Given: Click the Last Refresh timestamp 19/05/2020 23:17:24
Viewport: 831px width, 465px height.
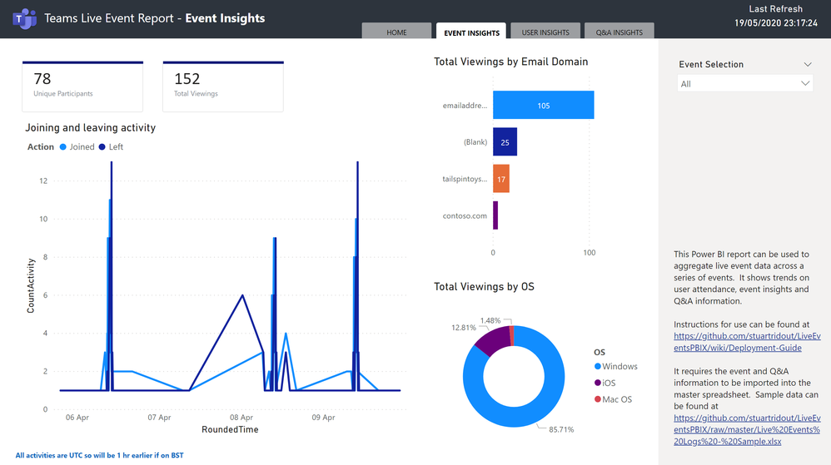Looking at the screenshot, I should coord(776,22).
